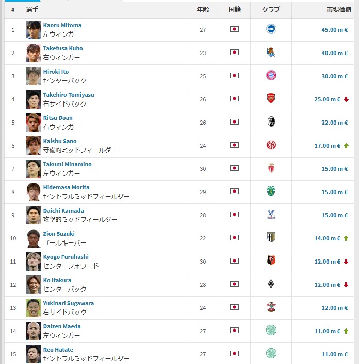Click Japan flag in Kaoru Mitoma's row
The height and width of the screenshot is (364, 359).
point(234,29)
